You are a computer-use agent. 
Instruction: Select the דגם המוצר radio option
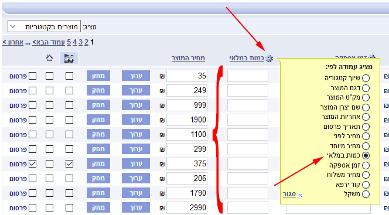coord(366,88)
